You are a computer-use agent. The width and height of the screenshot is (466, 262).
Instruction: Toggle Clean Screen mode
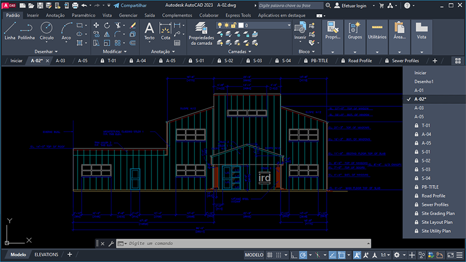pos(451,255)
